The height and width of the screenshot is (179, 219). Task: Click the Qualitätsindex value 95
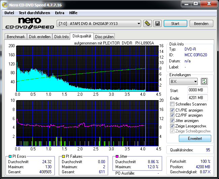208,150
